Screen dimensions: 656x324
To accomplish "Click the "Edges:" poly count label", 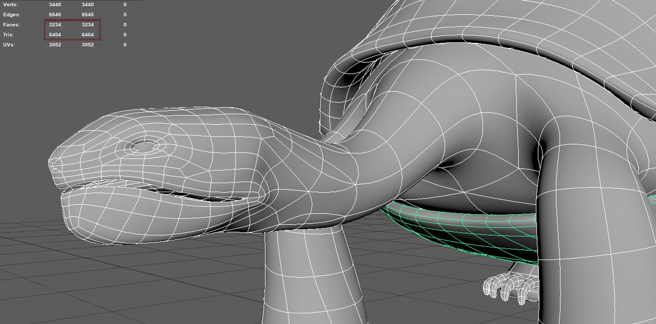I will pyautogui.click(x=12, y=15).
